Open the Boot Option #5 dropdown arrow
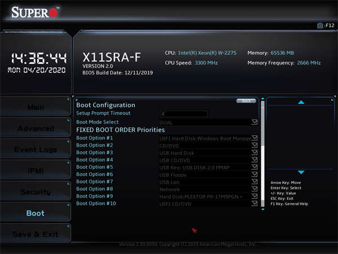 click(x=255, y=167)
